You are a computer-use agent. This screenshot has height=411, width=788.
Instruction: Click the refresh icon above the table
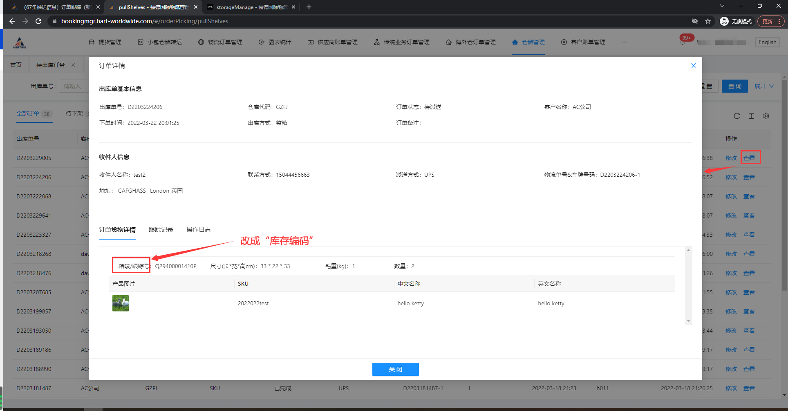[737, 116]
